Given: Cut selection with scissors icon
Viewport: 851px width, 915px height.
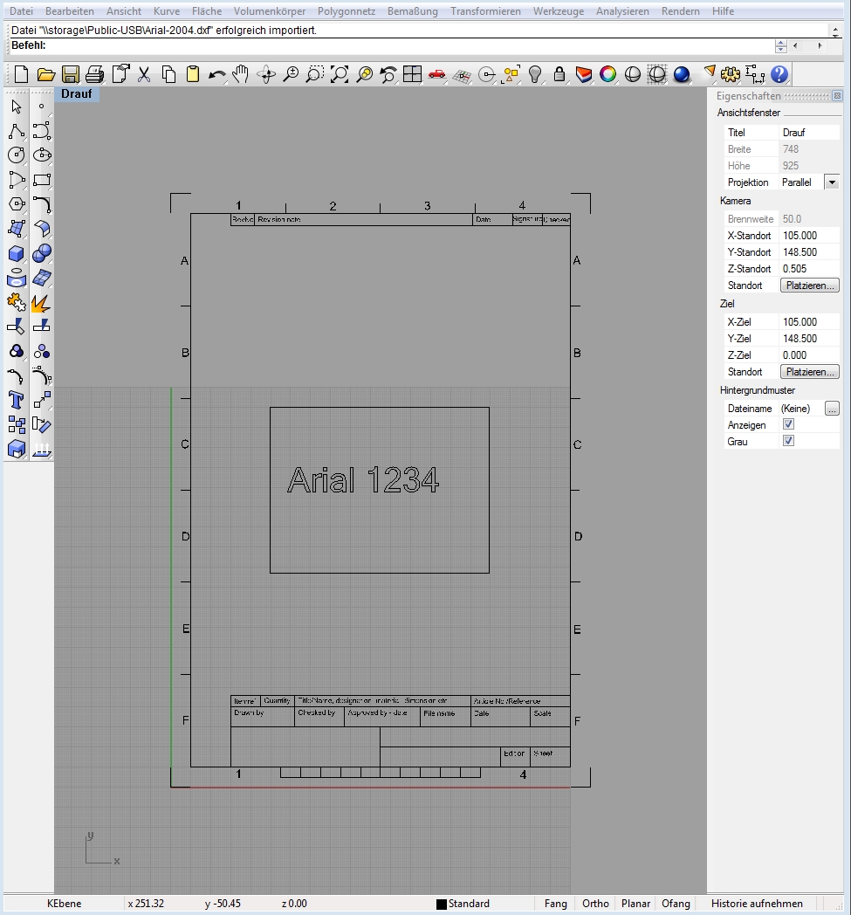Looking at the screenshot, I should click(x=143, y=74).
